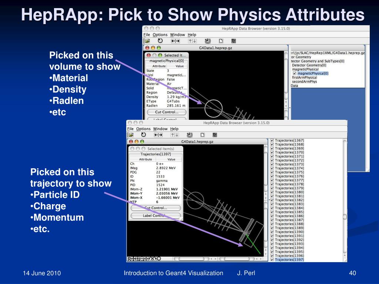Viewport: 379px width, 284px height.
Task: Open Help menu in front window
Action: point(174,129)
